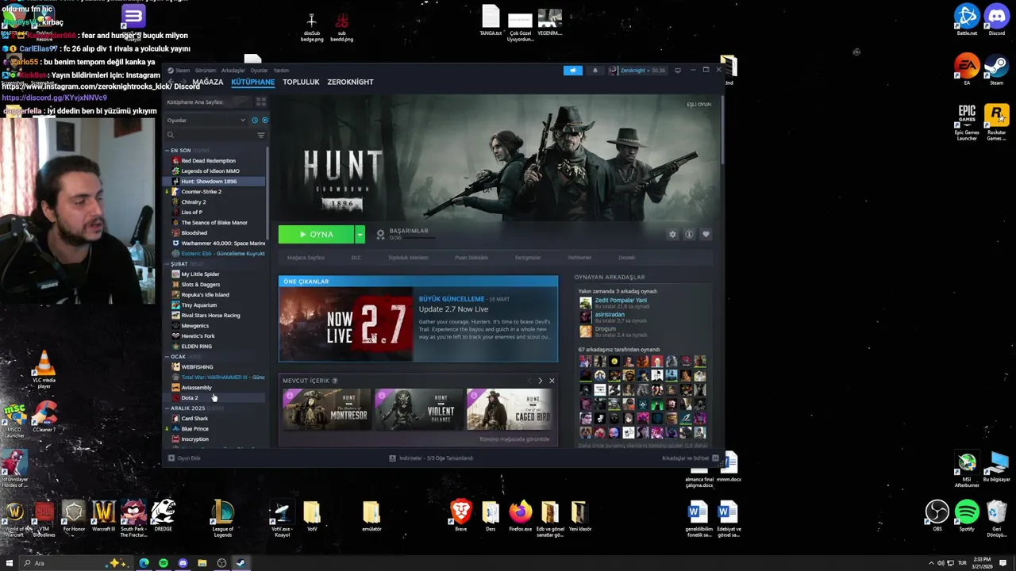Open OBS desktop shortcut

click(937, 515)
